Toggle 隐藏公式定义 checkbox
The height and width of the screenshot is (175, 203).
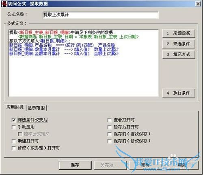pyautogui.click(x=20, y=134)
